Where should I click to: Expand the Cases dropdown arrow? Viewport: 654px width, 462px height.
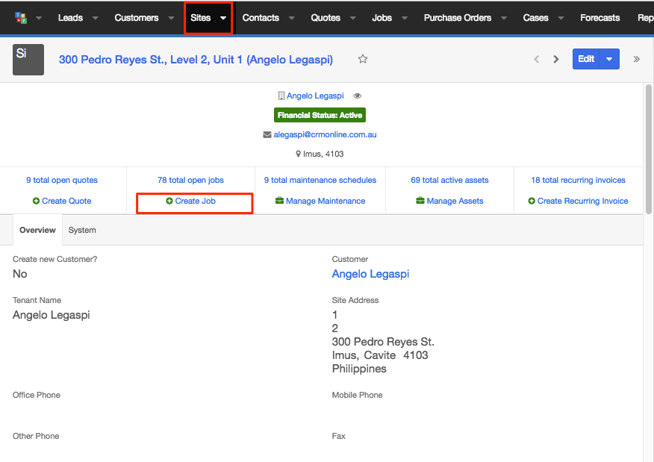[561, 18]
